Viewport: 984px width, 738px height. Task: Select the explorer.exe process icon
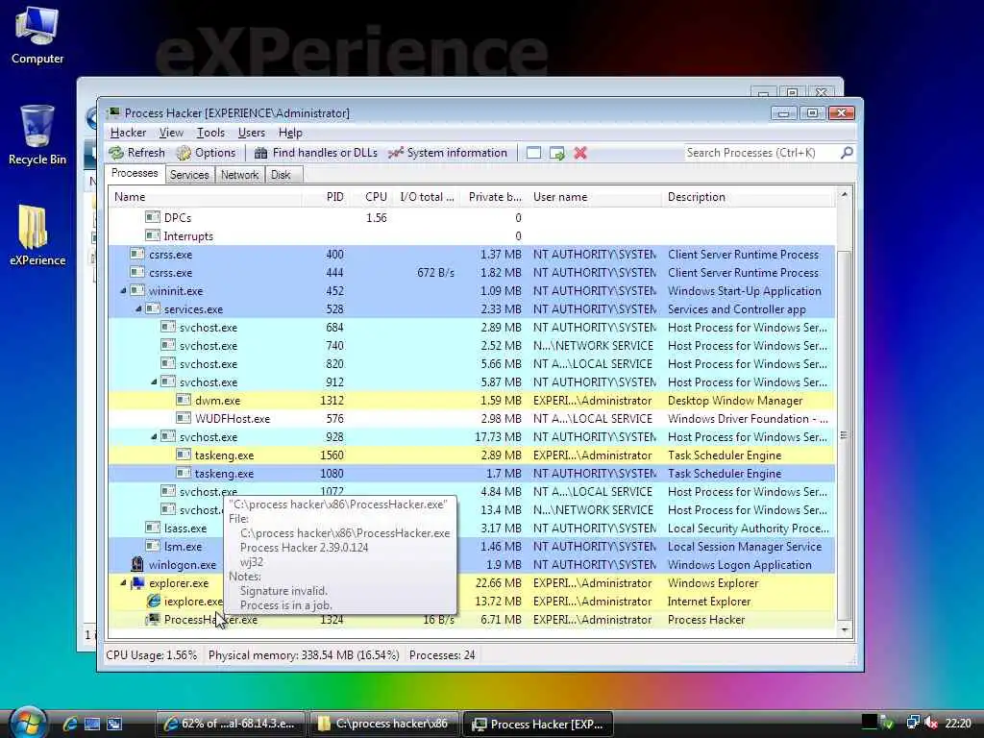click(x=137, y=583)
